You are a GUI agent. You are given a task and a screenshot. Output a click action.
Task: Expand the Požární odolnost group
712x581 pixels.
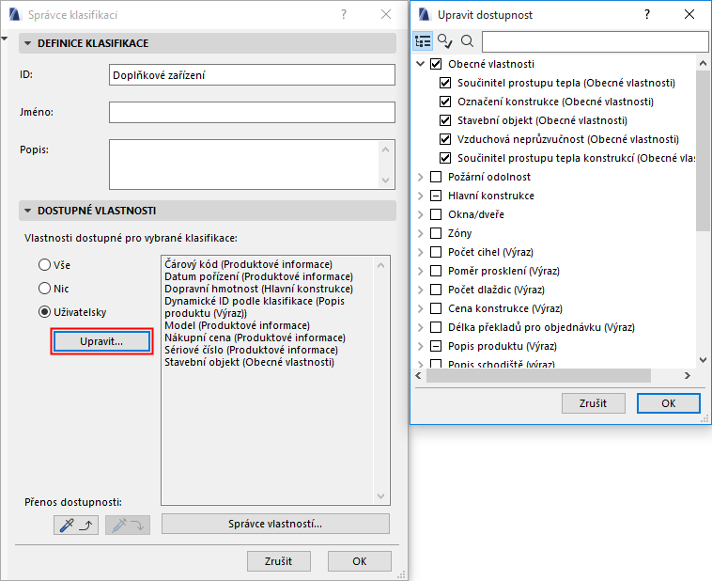pyautogui.click(x=421, y=177)
